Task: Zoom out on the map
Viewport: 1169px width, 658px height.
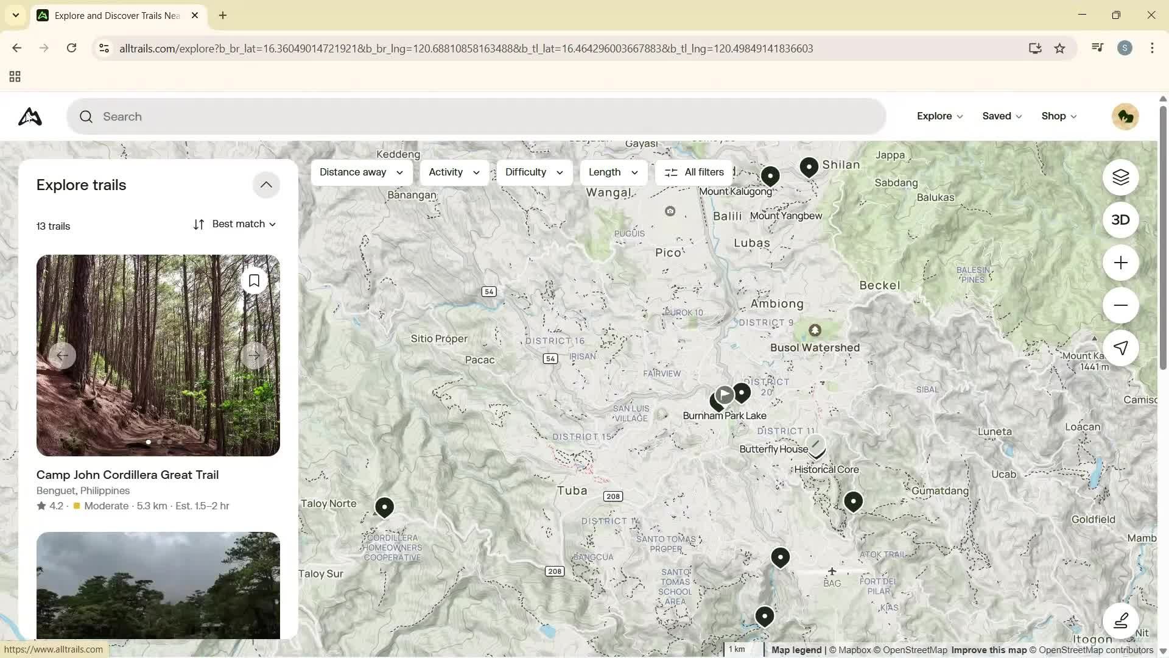Action: [1120, 305]
